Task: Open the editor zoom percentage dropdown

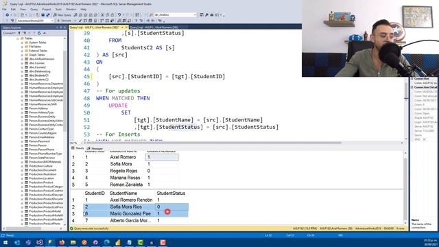Action: pyautogui.click(x=81, y=143)
